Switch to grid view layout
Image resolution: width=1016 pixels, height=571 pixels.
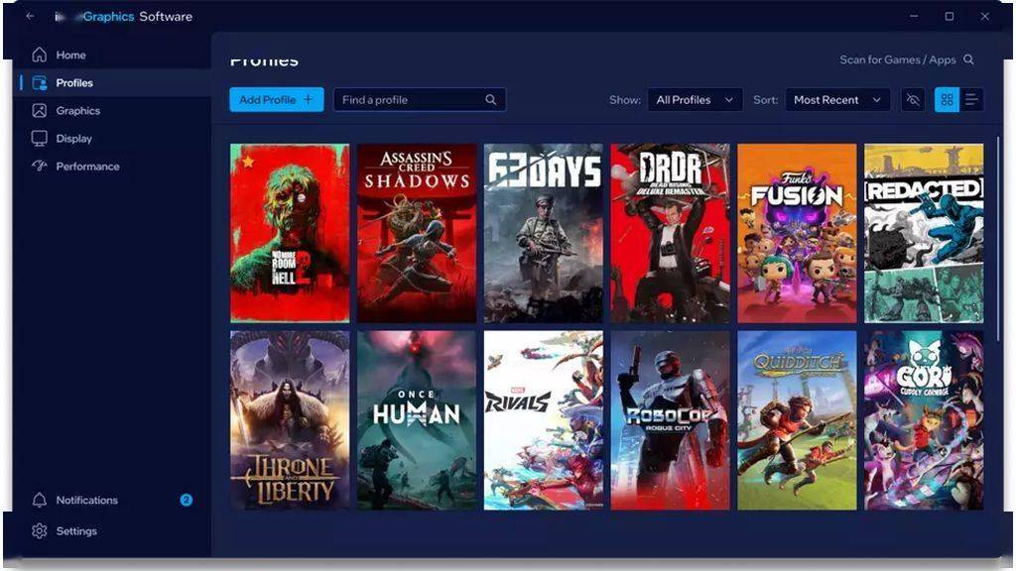tap(947, 100)
